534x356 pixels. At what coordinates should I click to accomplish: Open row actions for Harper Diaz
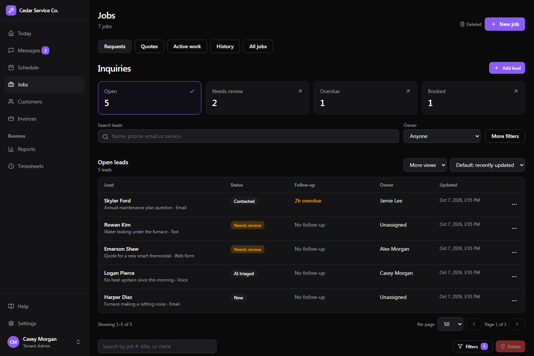514,301
